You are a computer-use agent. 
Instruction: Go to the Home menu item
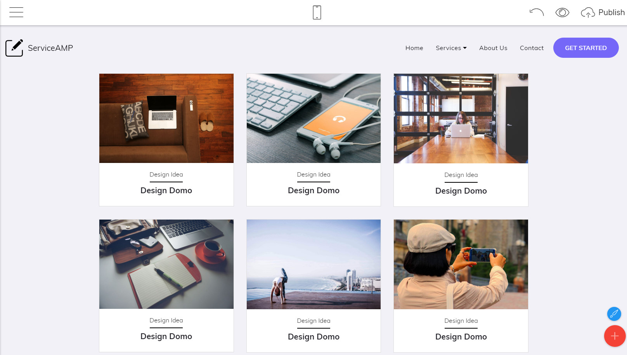[x=414, y=48]
